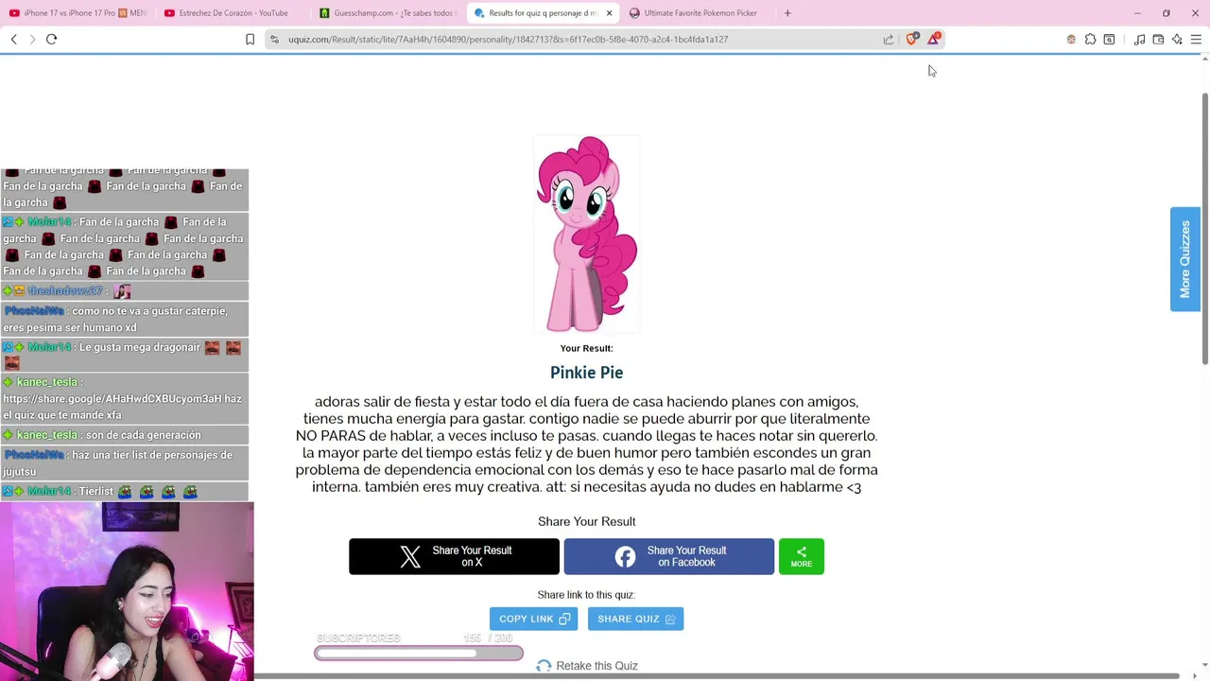Switch to Estrechez De Corazón YouTube tab
This screenshot has height=681, width=1210.
coord(233,13)
